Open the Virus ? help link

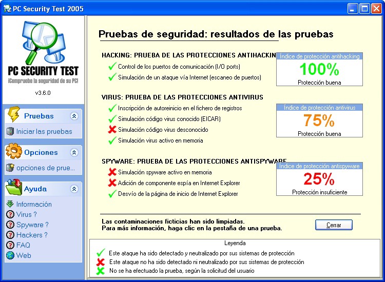(27, 214)
